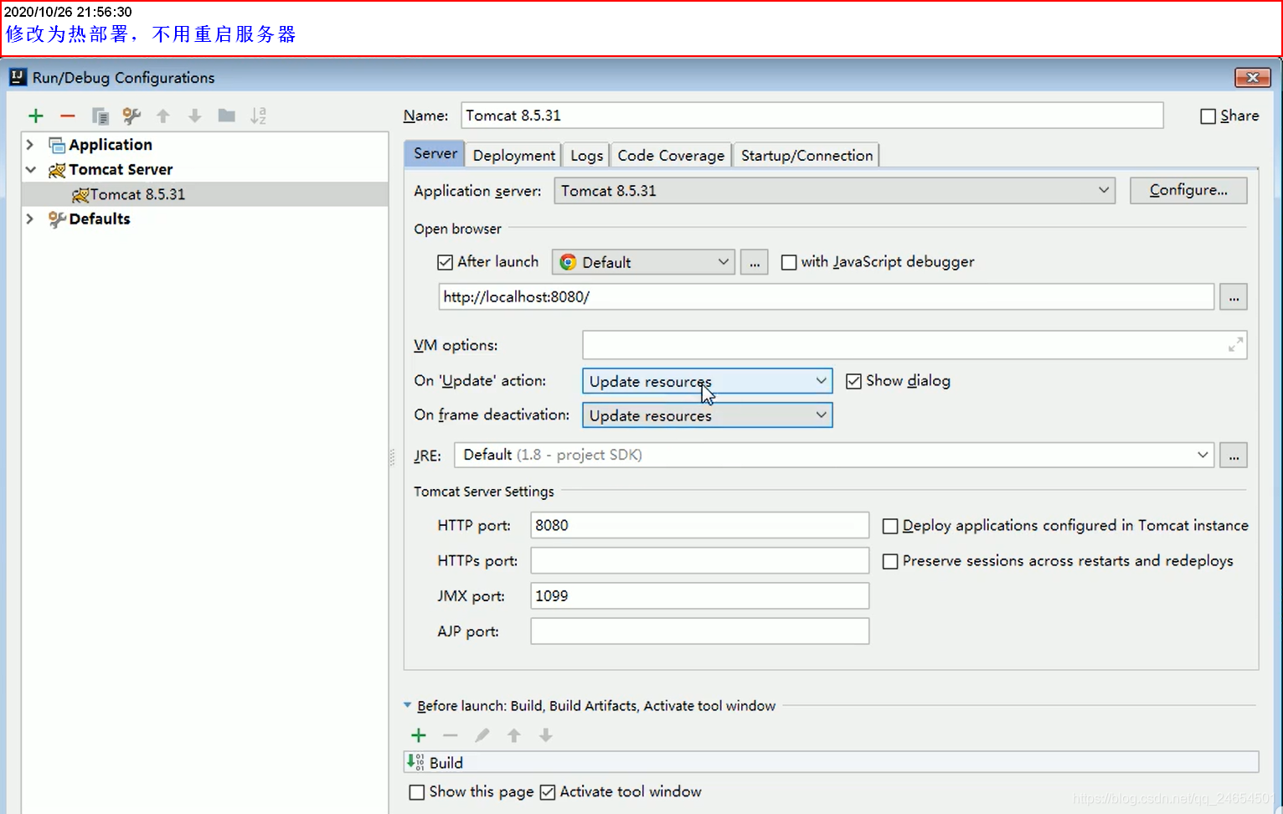Enable Deploy applications configured in Tomcat instance

point(890,526)
